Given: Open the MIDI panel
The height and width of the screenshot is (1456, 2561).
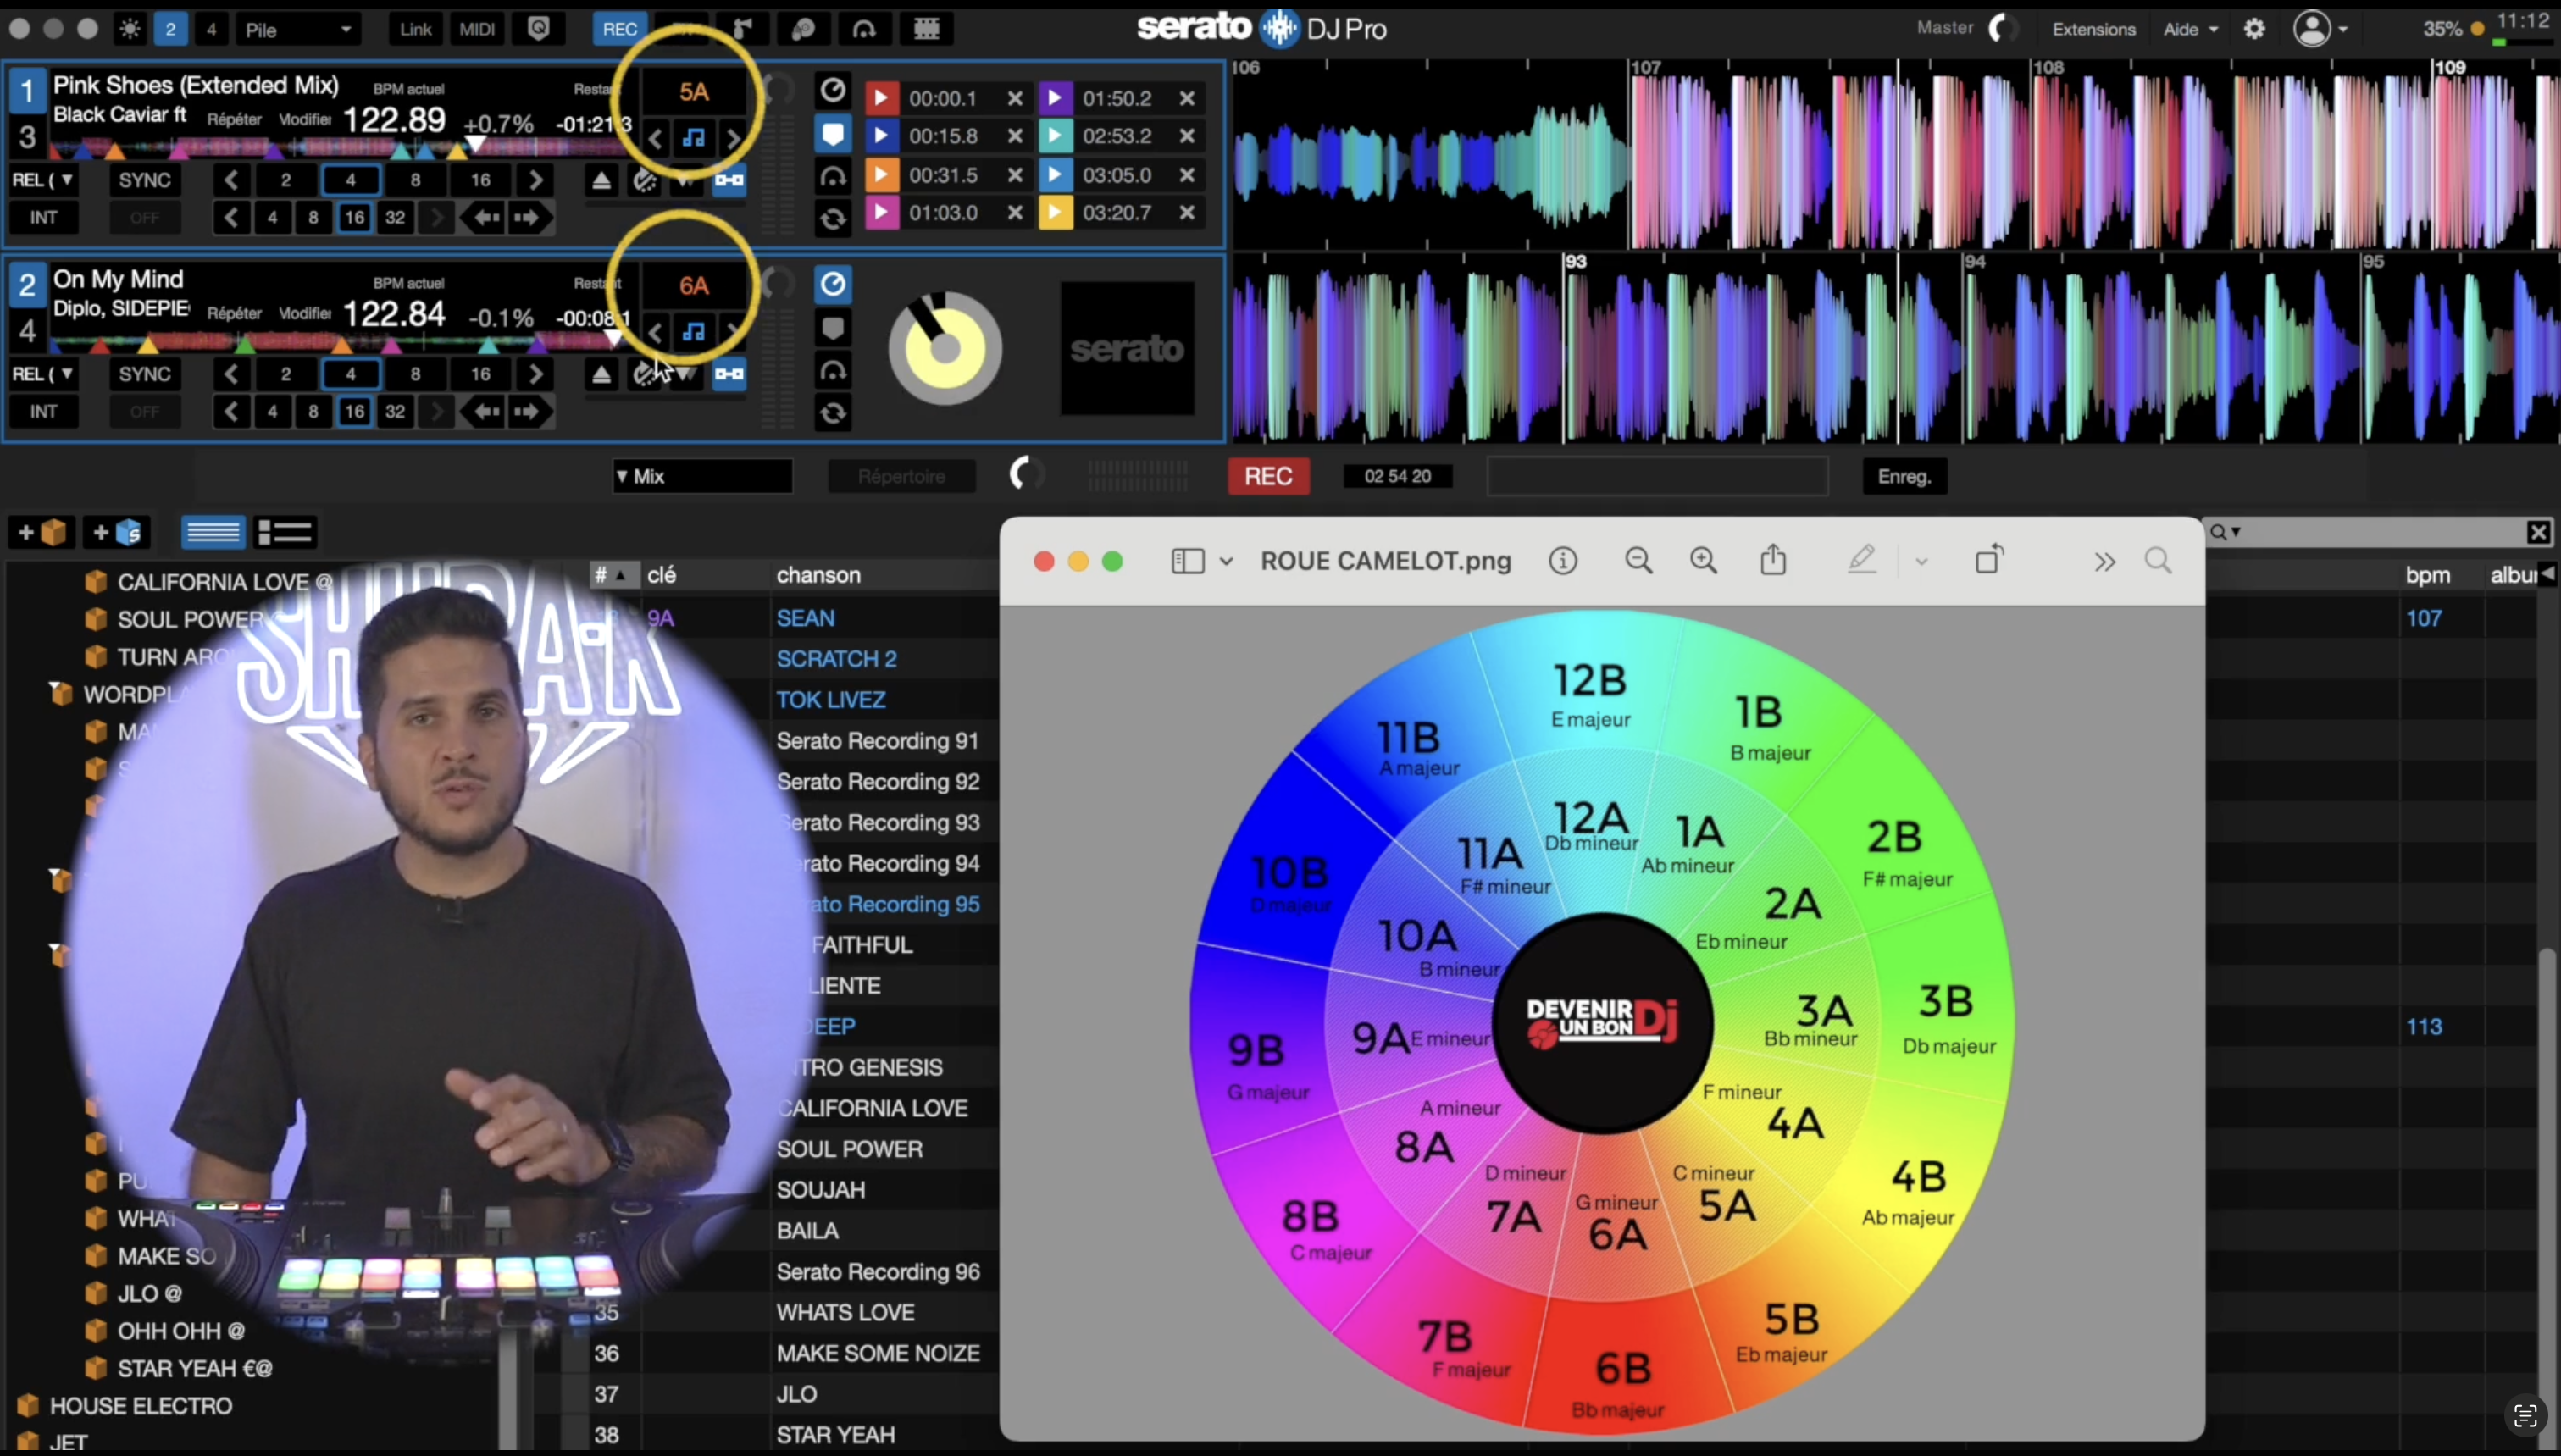Looking at the screenshot, I should pyautogui.click(x=477, y=29).
